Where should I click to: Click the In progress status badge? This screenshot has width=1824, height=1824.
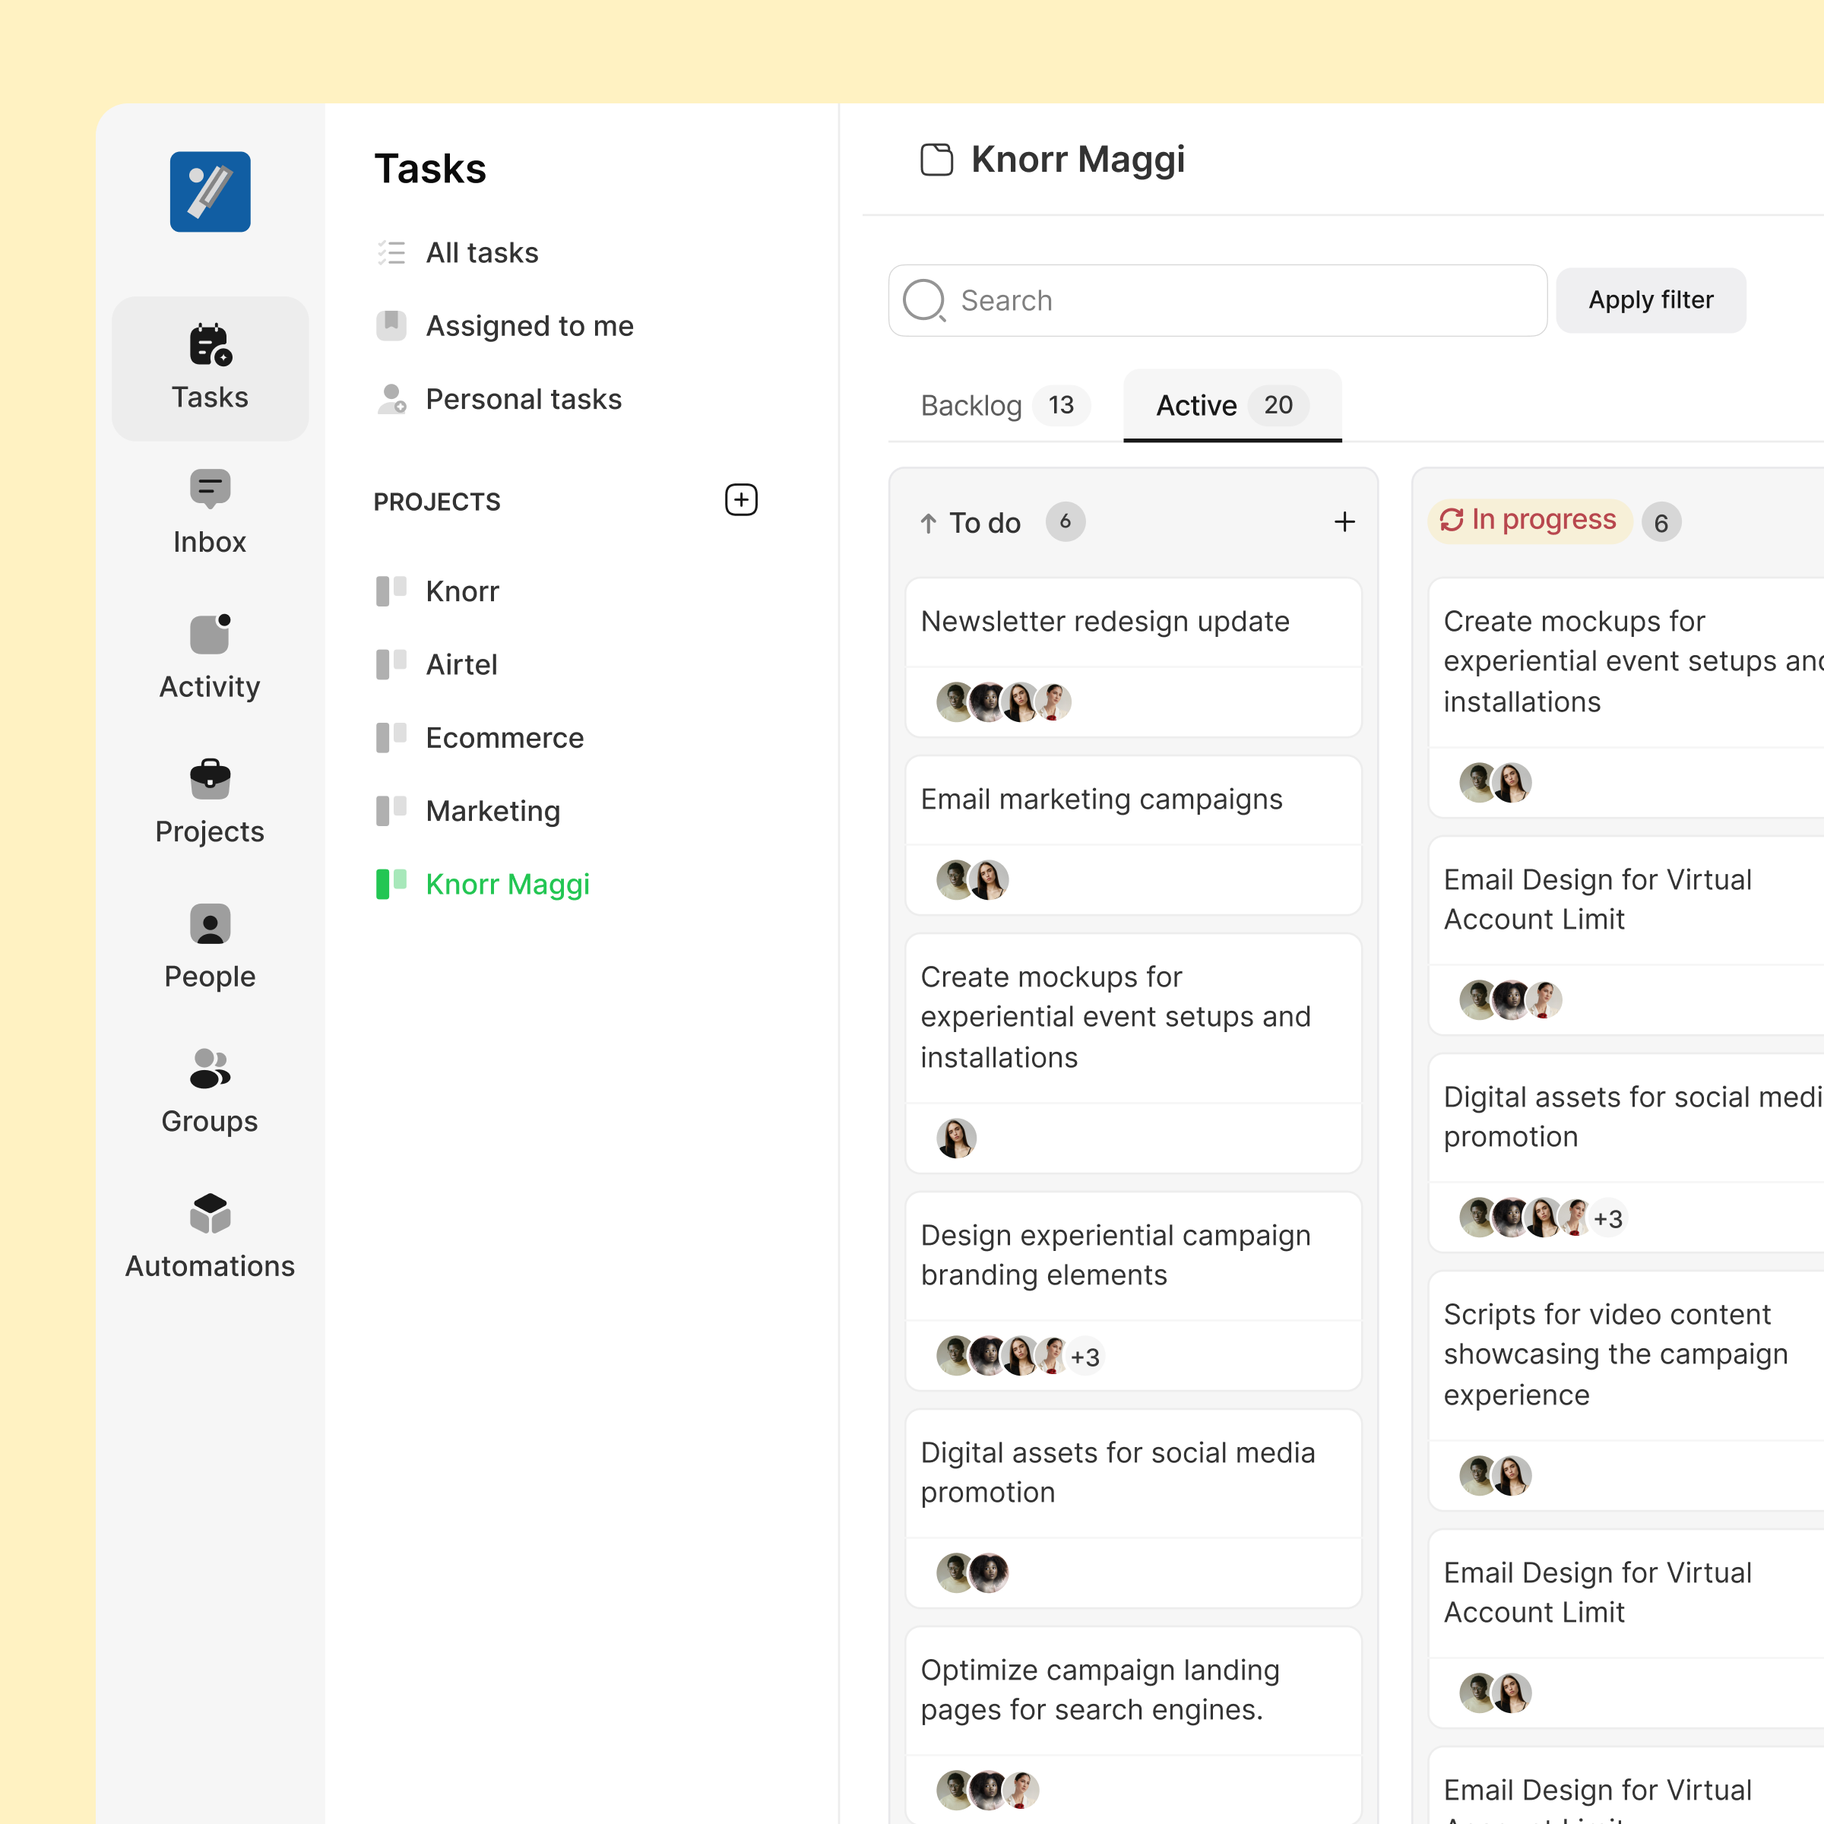point(1528,520)
